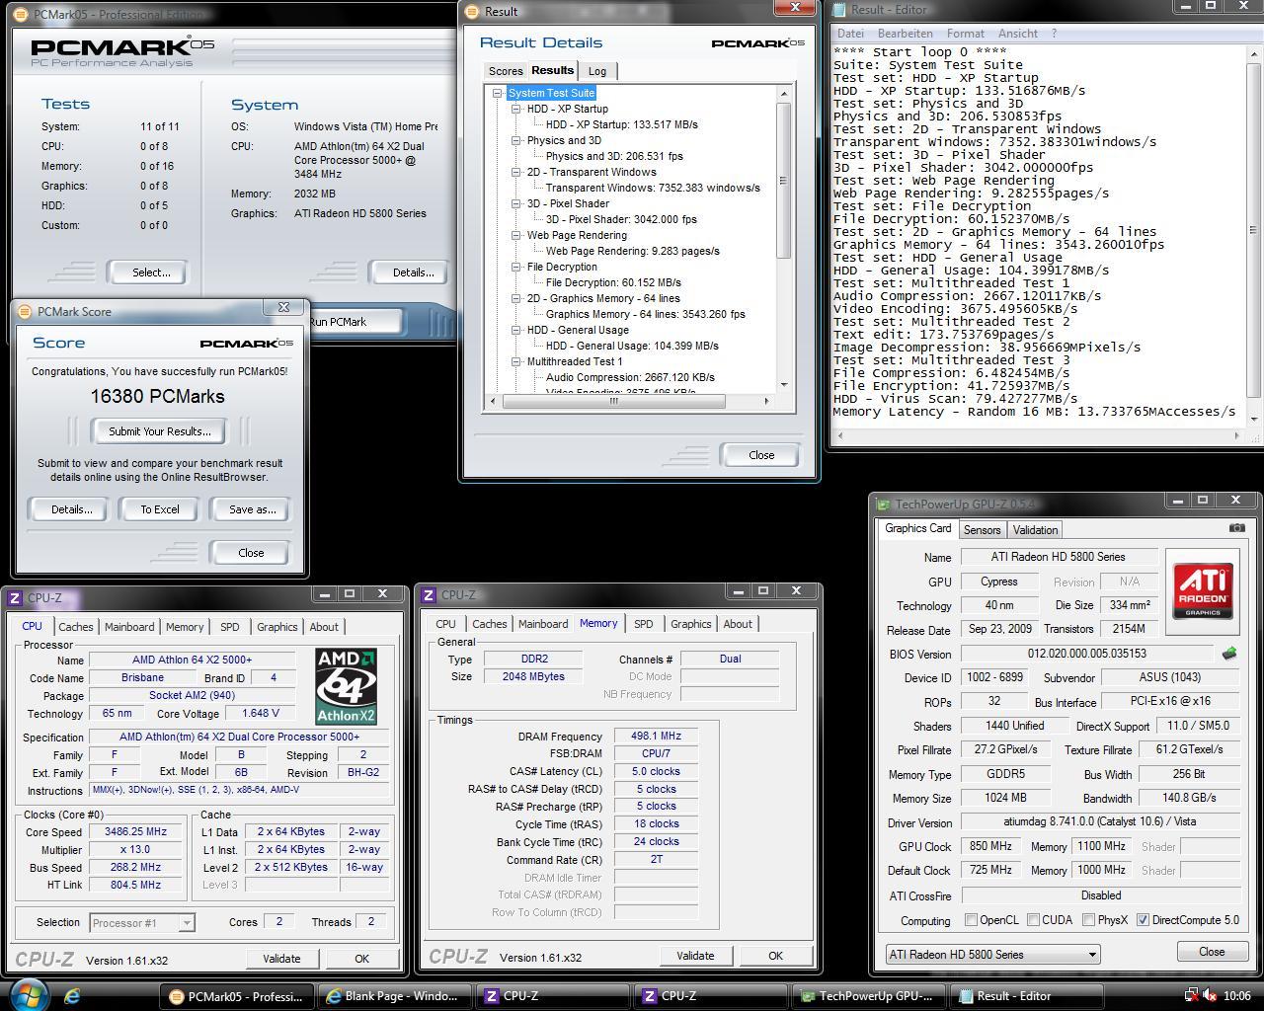This screenshot has height=1011, width=1264.
Task: Toggle the PhysX checkbox in GPU-Z
Action: 1087,920
